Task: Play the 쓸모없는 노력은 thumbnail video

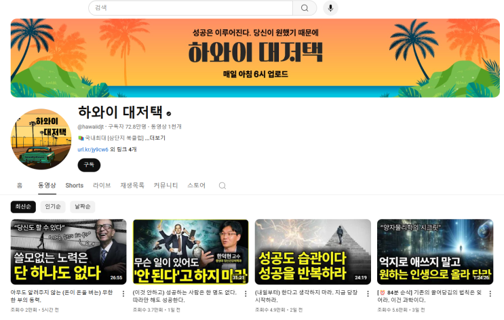Action: click(69, 252)
